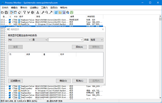Click the 过滤器(M) button

(x=15, y=81)
